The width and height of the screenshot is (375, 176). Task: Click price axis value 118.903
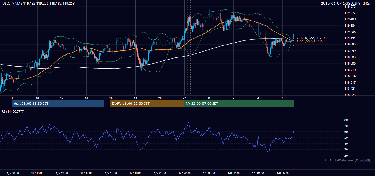click(350, 57)
